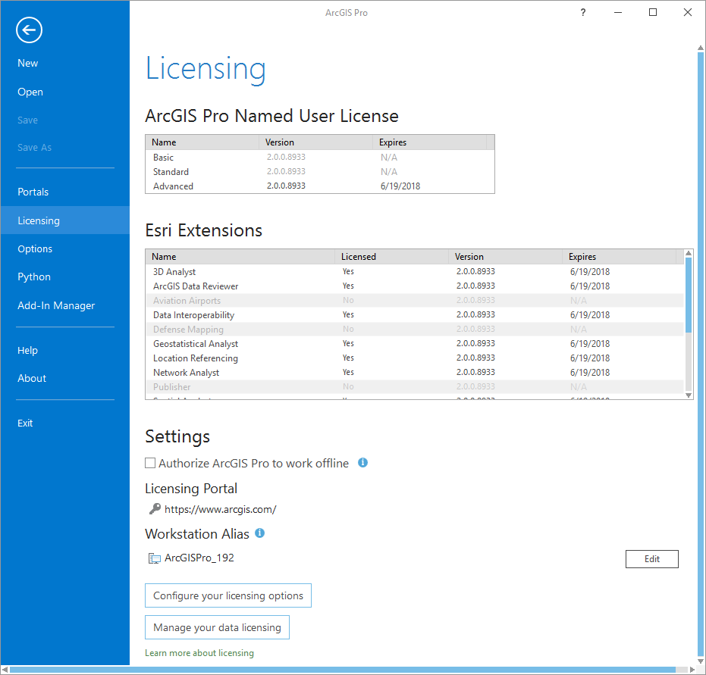Click the key icon beside licensing portal URL
Screen dimensions: 706x675
point(155,508)
